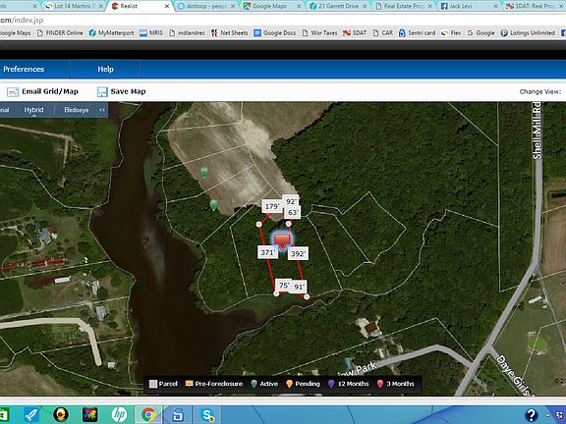
Task: Switch to the Real Estate Prop browser tab
Action: click(x=404, y=6)
